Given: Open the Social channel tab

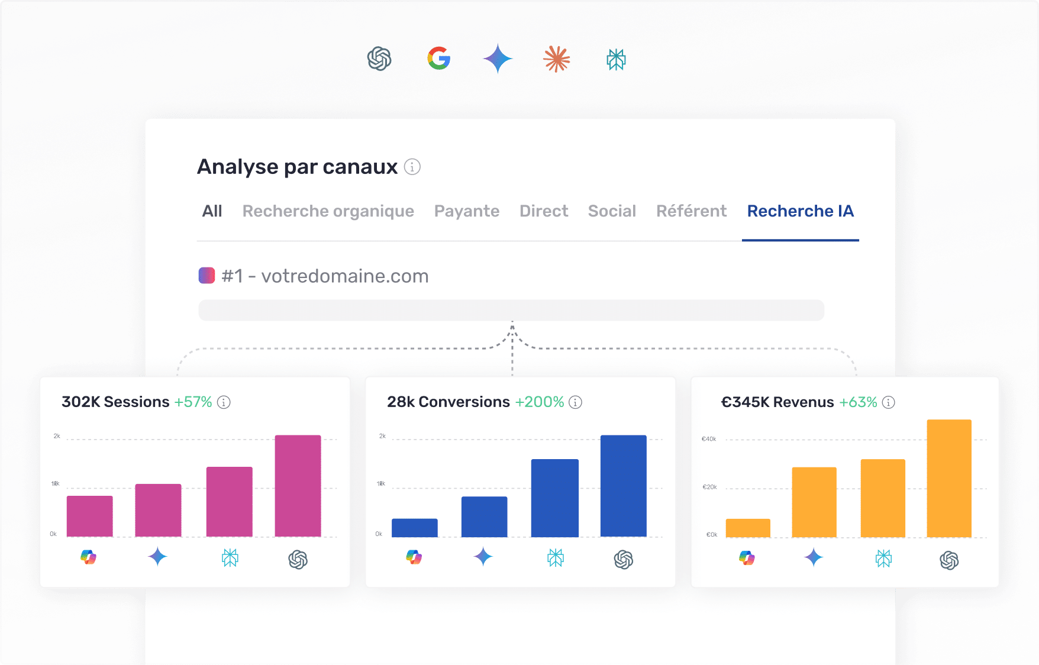Looking at the screenshot, I should click(x=612, y=211).
